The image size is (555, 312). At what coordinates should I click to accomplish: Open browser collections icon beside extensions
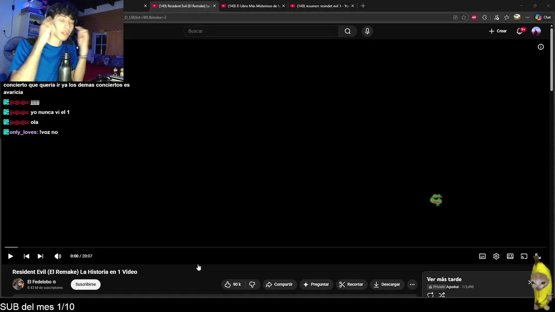point(496,17)
